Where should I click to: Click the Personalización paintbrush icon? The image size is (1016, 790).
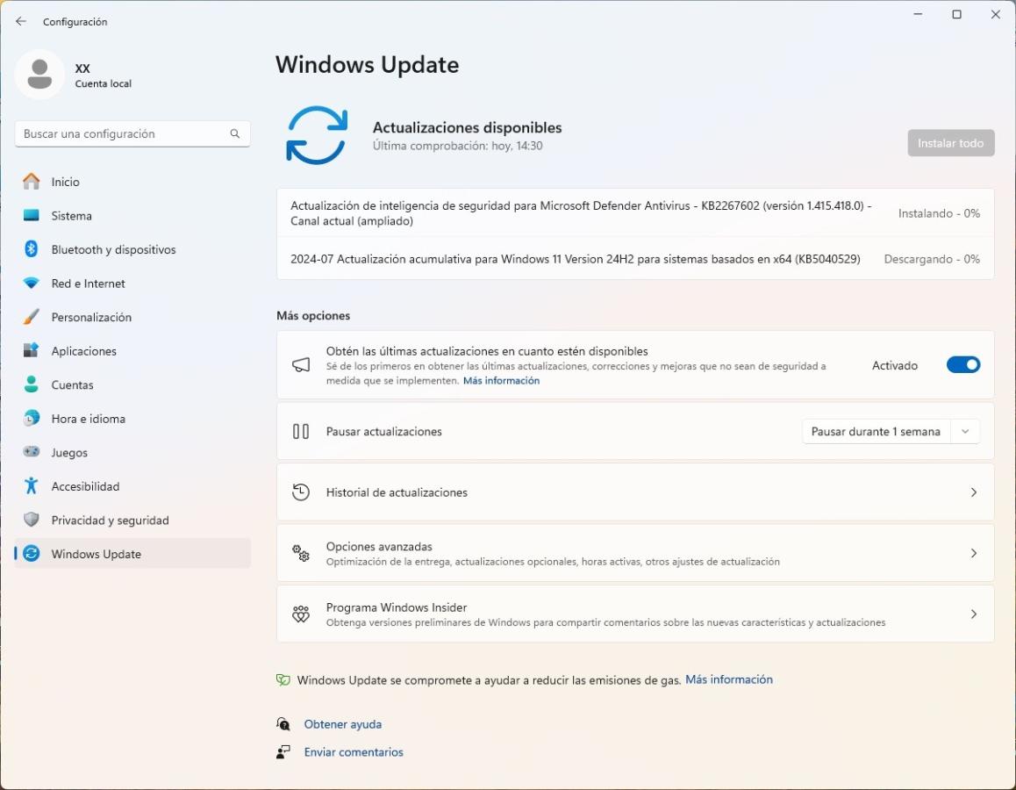point(32,317)
